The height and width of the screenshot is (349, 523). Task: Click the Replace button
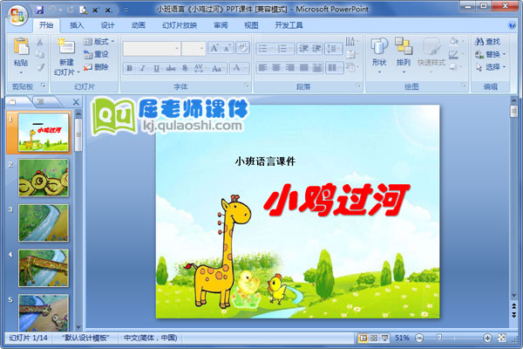tap(490, 54)
